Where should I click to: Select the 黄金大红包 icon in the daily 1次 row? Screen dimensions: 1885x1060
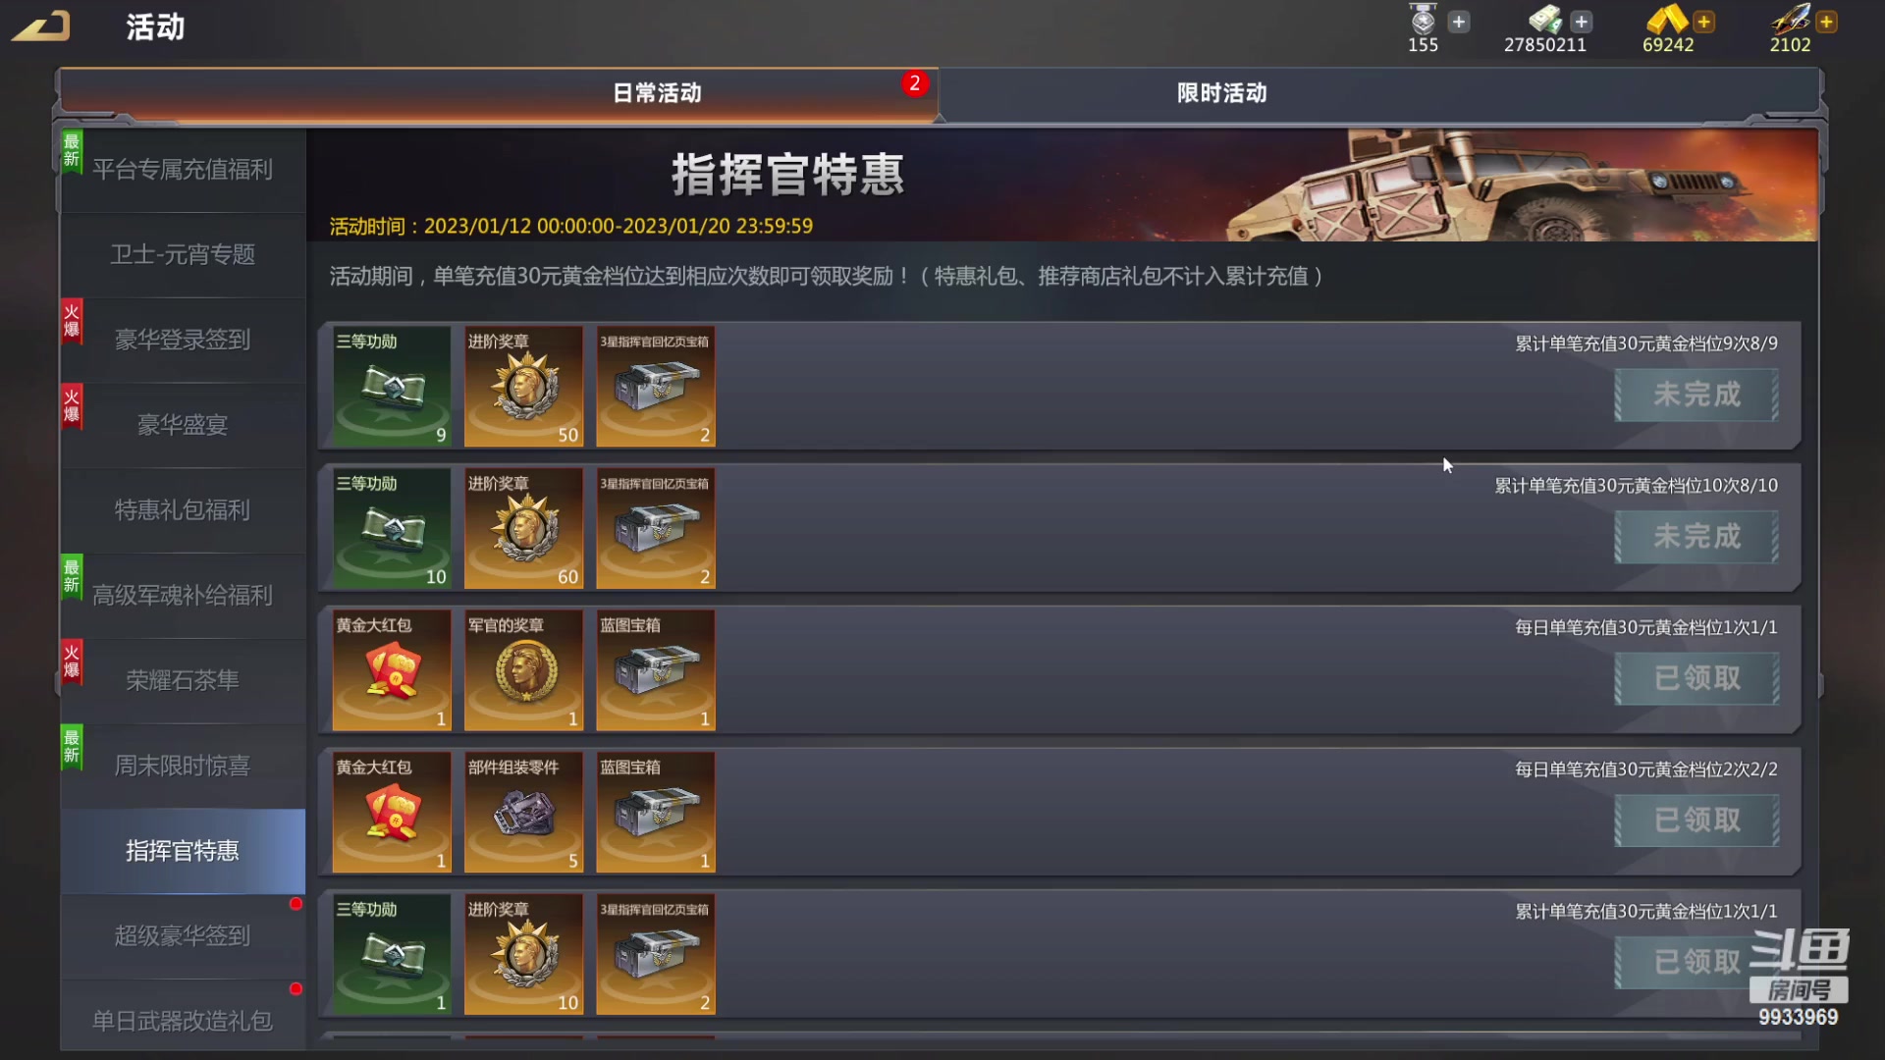[392, 670]
